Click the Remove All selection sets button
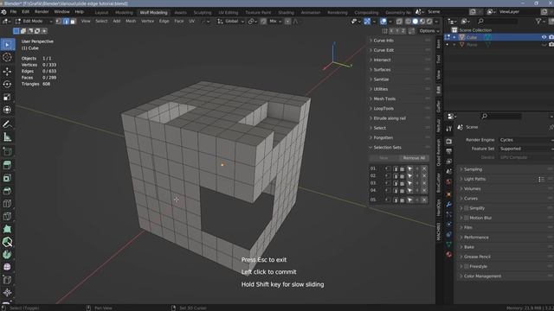The image size is (554, 311). (x=414, y=158)
